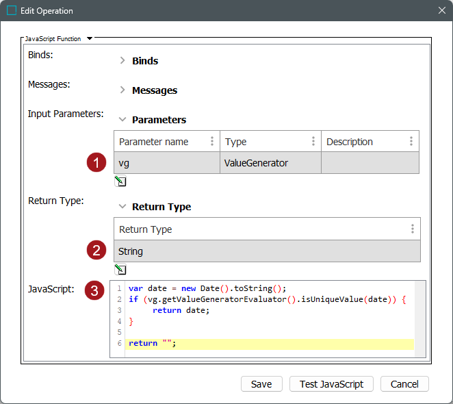Open Parameter name column options menu
This screenshot has width=453, height=404.
(212, 142)
